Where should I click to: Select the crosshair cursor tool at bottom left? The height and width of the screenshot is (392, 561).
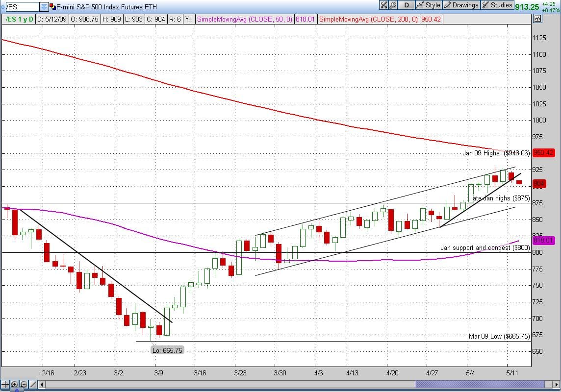coord(5,385)
